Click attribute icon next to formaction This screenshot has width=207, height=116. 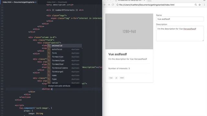pos(49,57)
